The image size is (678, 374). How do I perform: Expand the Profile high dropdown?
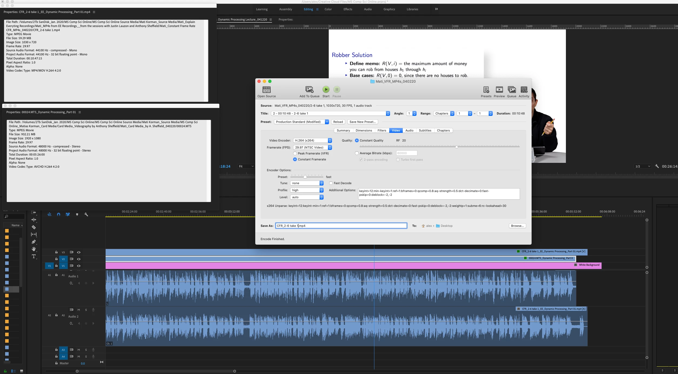click(x=307, y=190)
